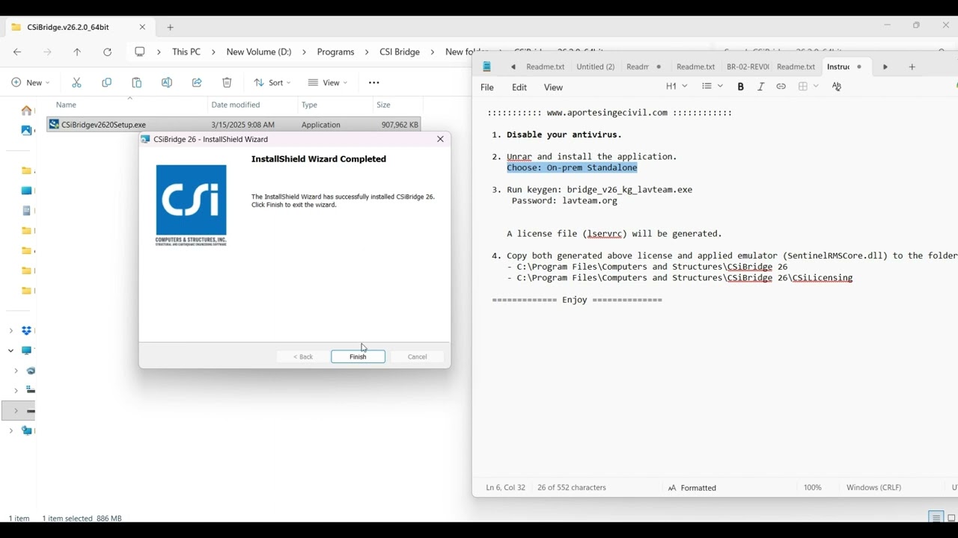
Task: Select CSI Bridge in the breadcrumb path
Action: pyautogui.click(x=400, y=52)
